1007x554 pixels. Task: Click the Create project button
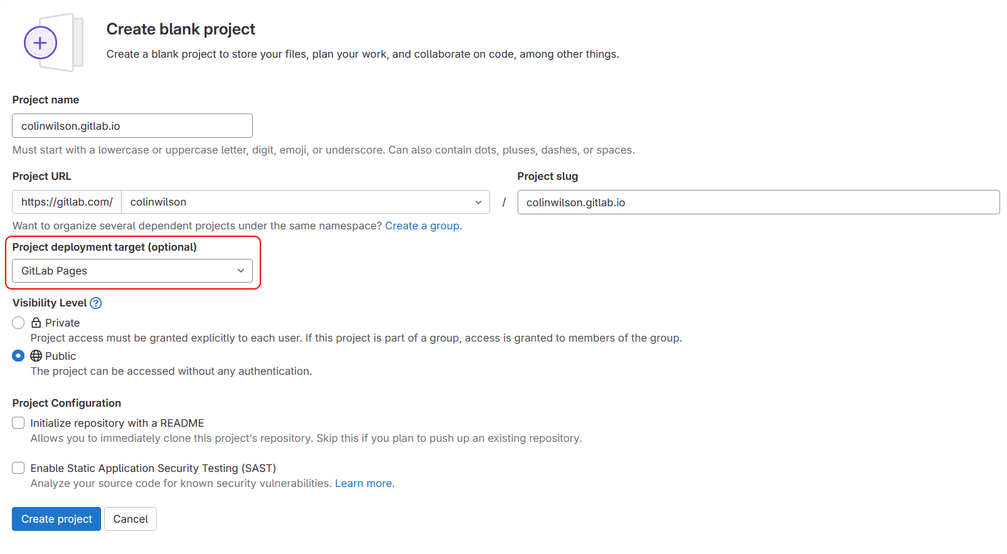coord(56,519)
